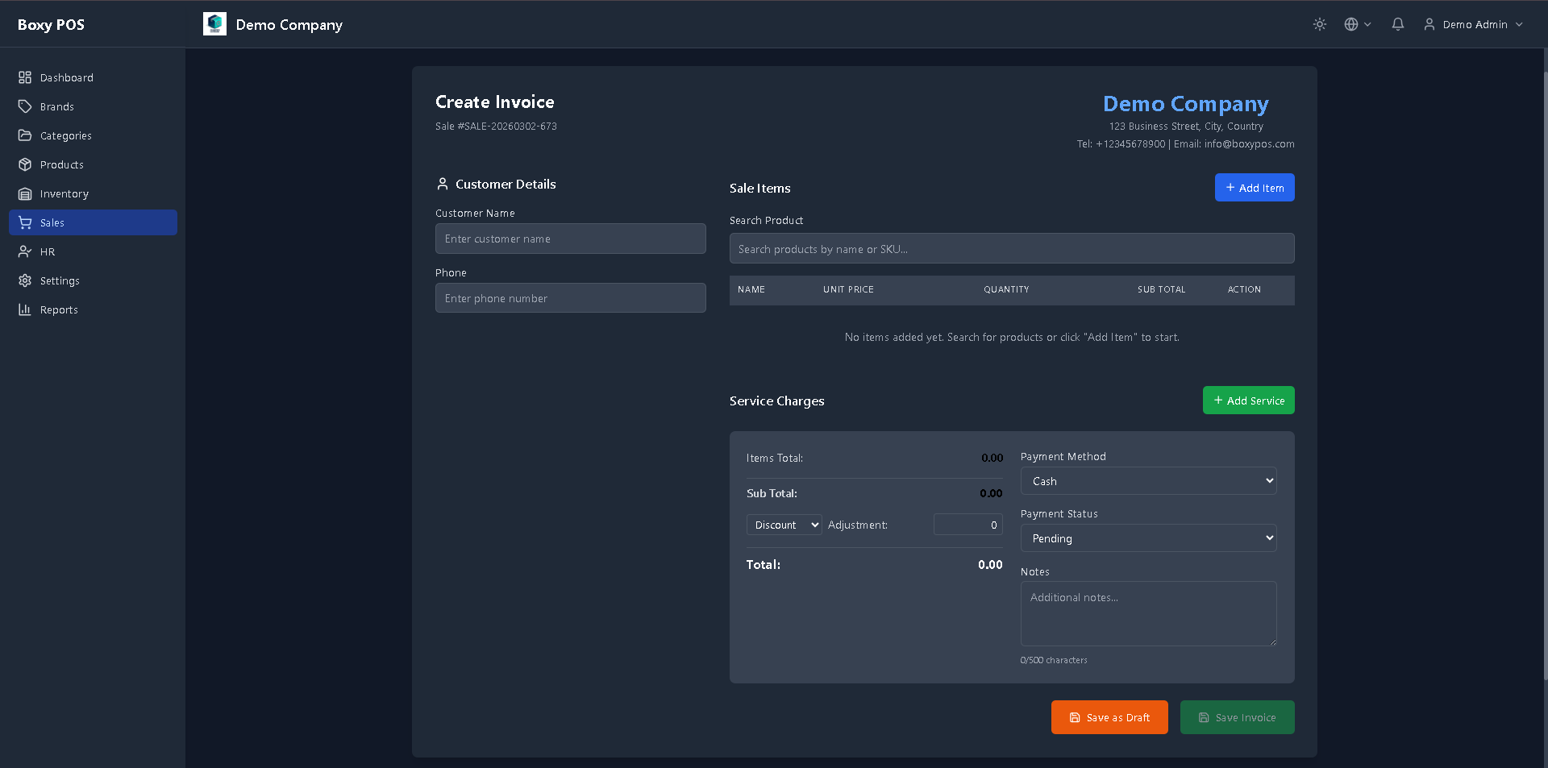The height and width of the screenshot is (768, 1548).
Task: Open Payment Method dropdown showing Cash
Action: tap(1148, 481)
